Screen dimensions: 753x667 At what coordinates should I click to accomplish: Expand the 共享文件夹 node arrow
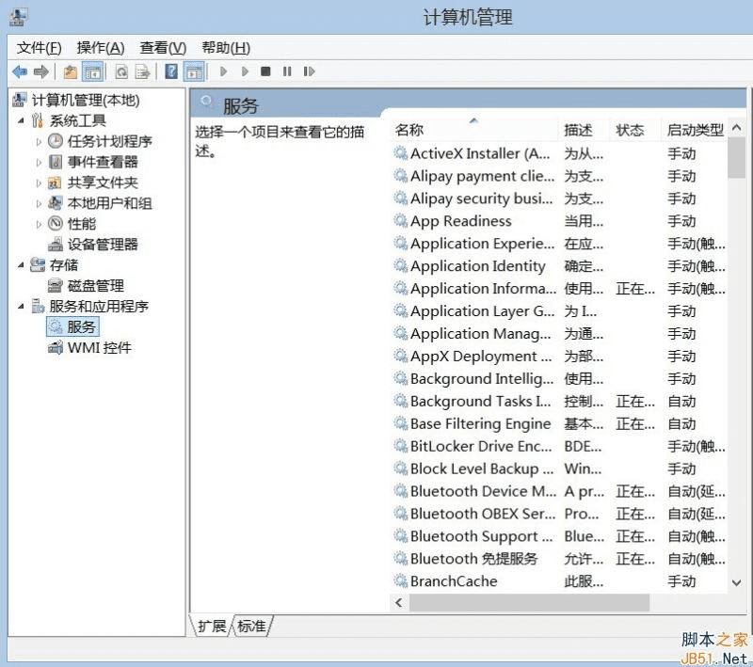(39, 183)
